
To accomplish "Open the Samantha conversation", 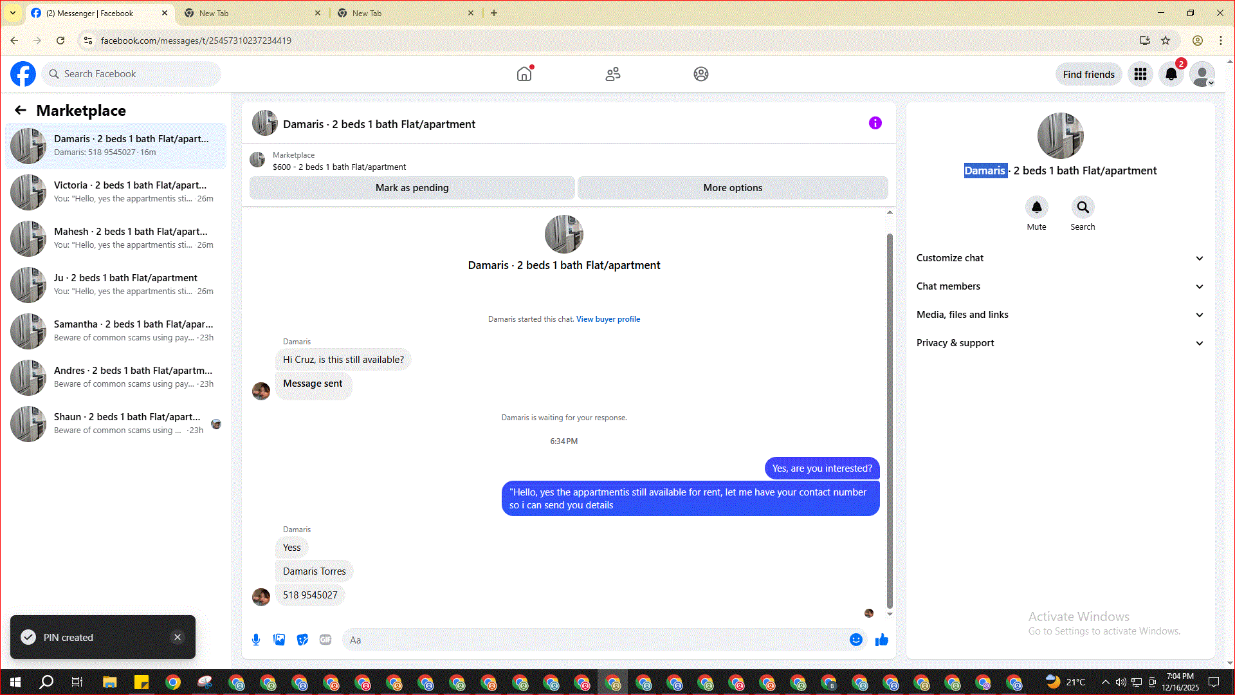I will (116, 331).
